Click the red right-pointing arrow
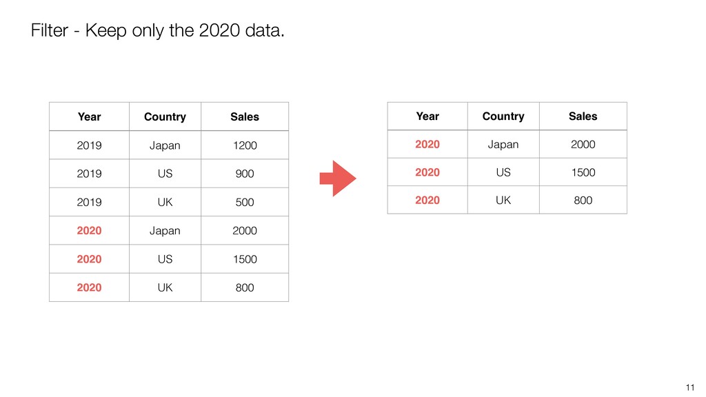The image size is (706, 397). (x=338, y=179)
